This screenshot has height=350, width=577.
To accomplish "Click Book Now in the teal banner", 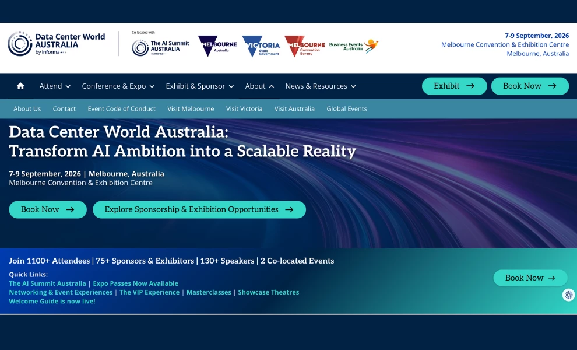I will pyautogui.click(x=530, y=278).
